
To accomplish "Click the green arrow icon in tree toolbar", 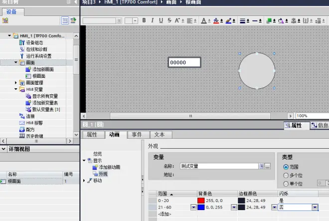I will (x=73, y=20).
